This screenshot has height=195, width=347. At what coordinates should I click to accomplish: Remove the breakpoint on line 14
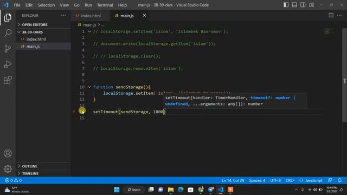click(x=74, y=112)
